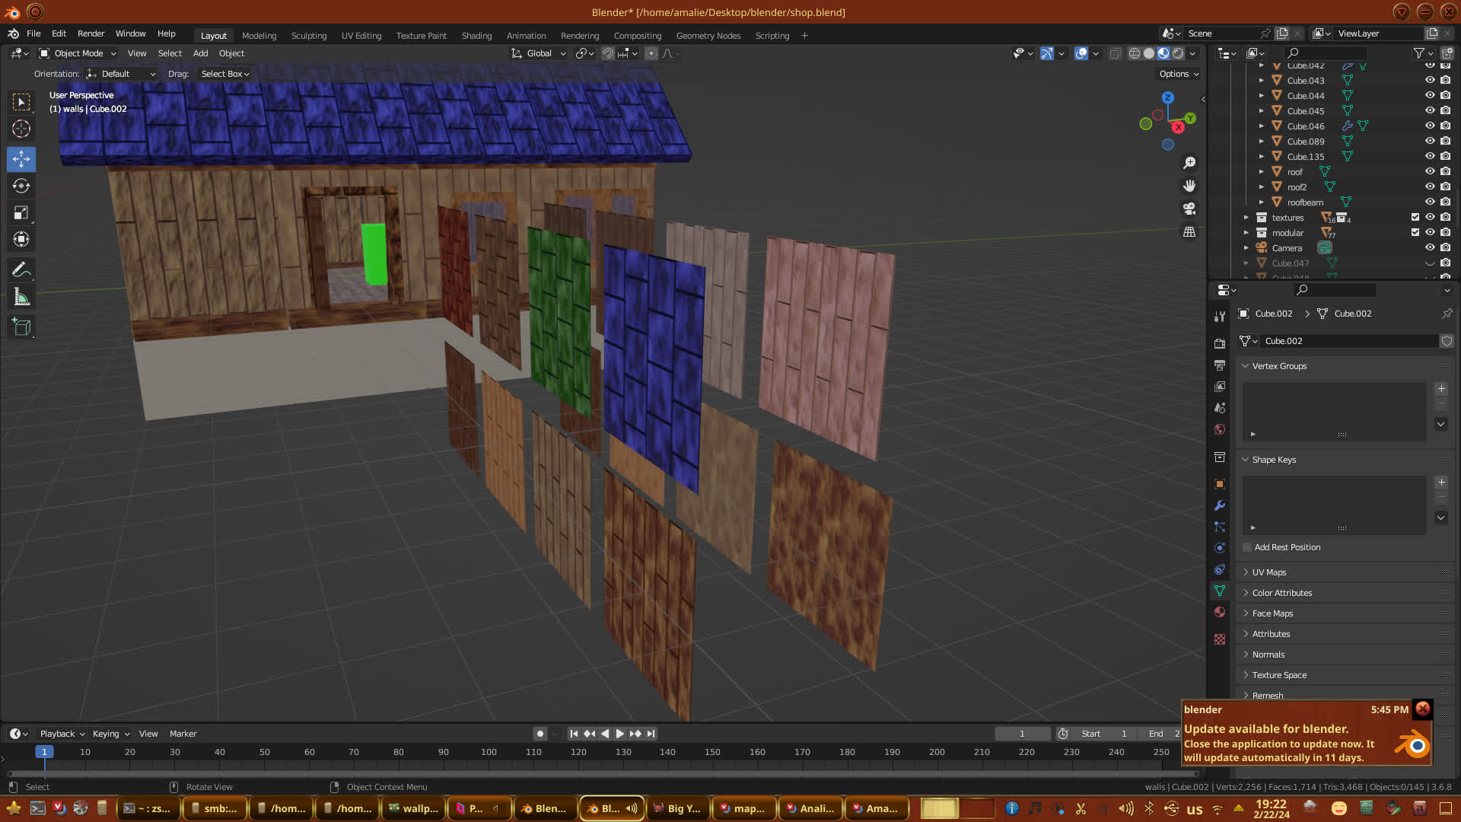Open the viewport Options button
Viewport: 1461px width, 822px height.
(1179, 74)
